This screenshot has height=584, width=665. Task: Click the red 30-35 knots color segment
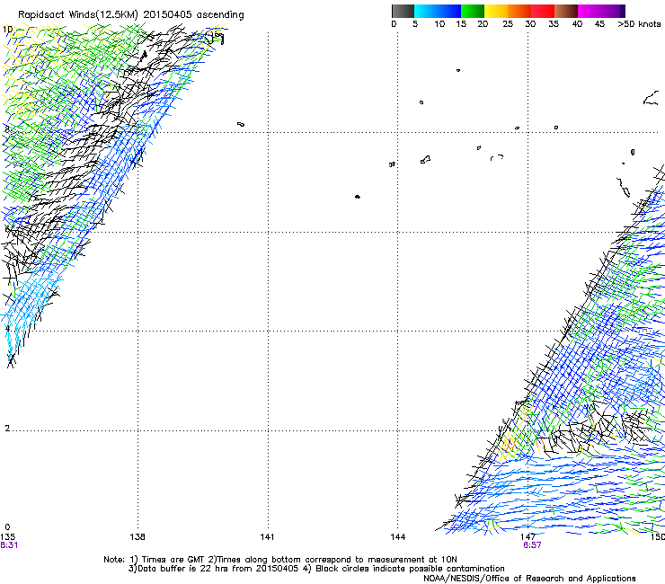543,11
